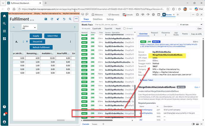The image size is (205, 126).
Task: Open the DevTools bug (Sources) icon
Action: point(137,14)
